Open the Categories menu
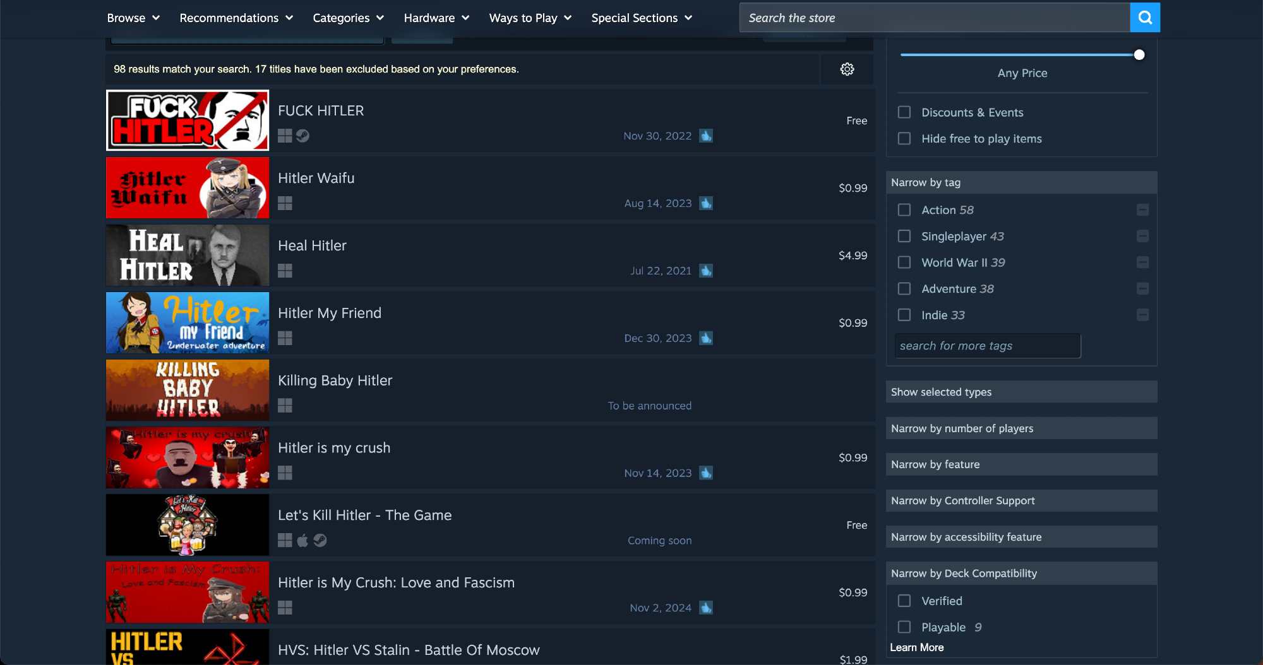Screen dimensions: 1263x665 [348, 18]
